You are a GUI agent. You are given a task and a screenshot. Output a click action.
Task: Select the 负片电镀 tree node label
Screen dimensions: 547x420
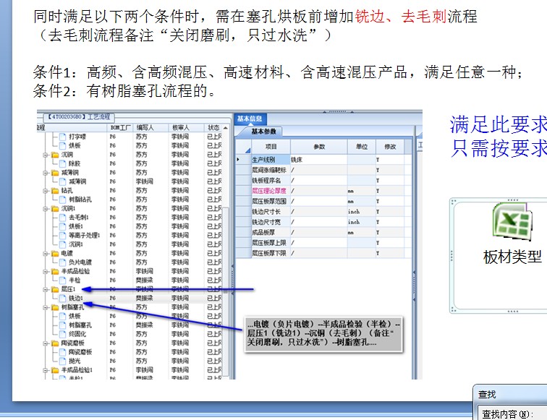(80, 262)
